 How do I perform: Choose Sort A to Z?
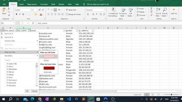tap(20, 34)
